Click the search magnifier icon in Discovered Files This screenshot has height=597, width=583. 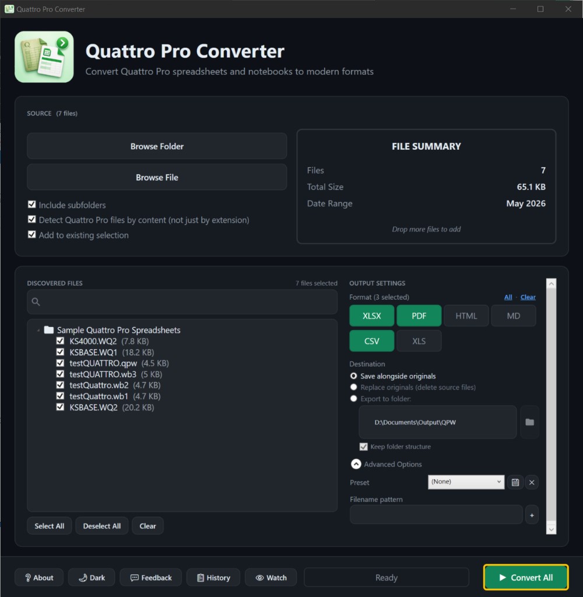pos(36,302)
